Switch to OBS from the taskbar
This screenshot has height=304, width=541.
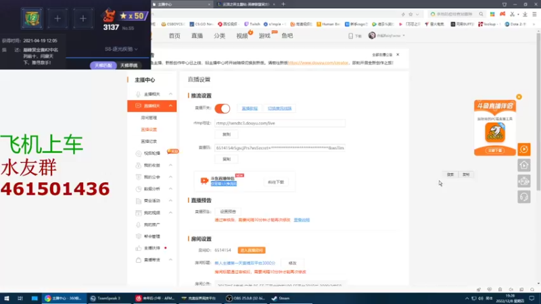[245, 298]
